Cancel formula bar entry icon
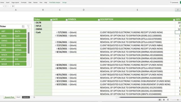Viewport: 181px width, 102px height. point(8,6)
